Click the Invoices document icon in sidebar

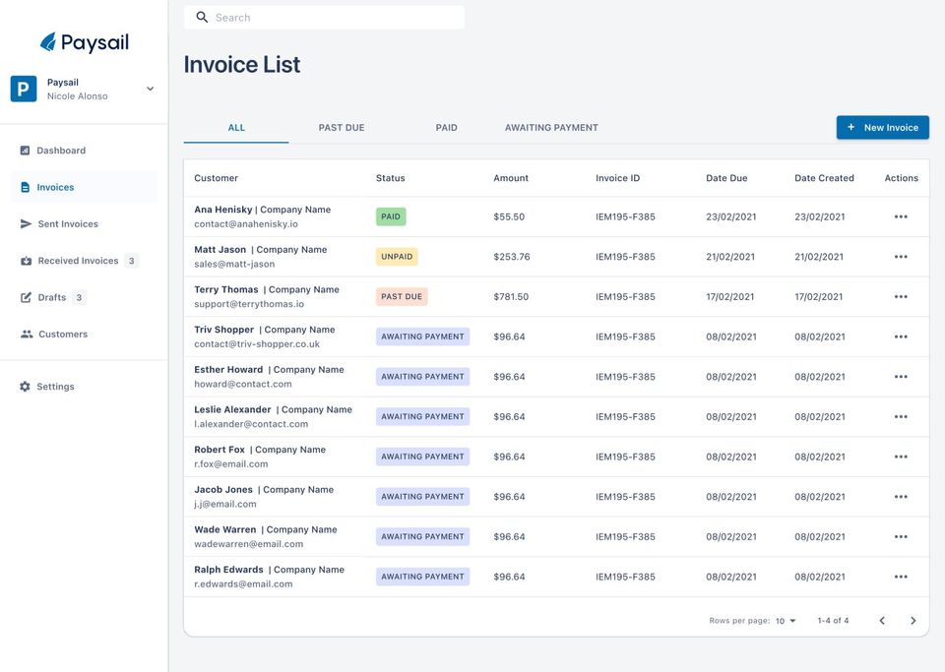[x=25, y=187]
